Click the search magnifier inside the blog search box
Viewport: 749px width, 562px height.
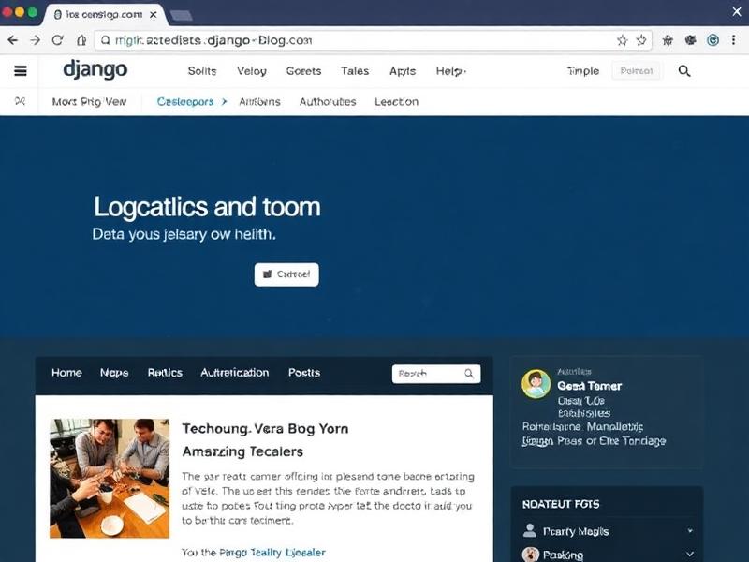click(469, 373)
